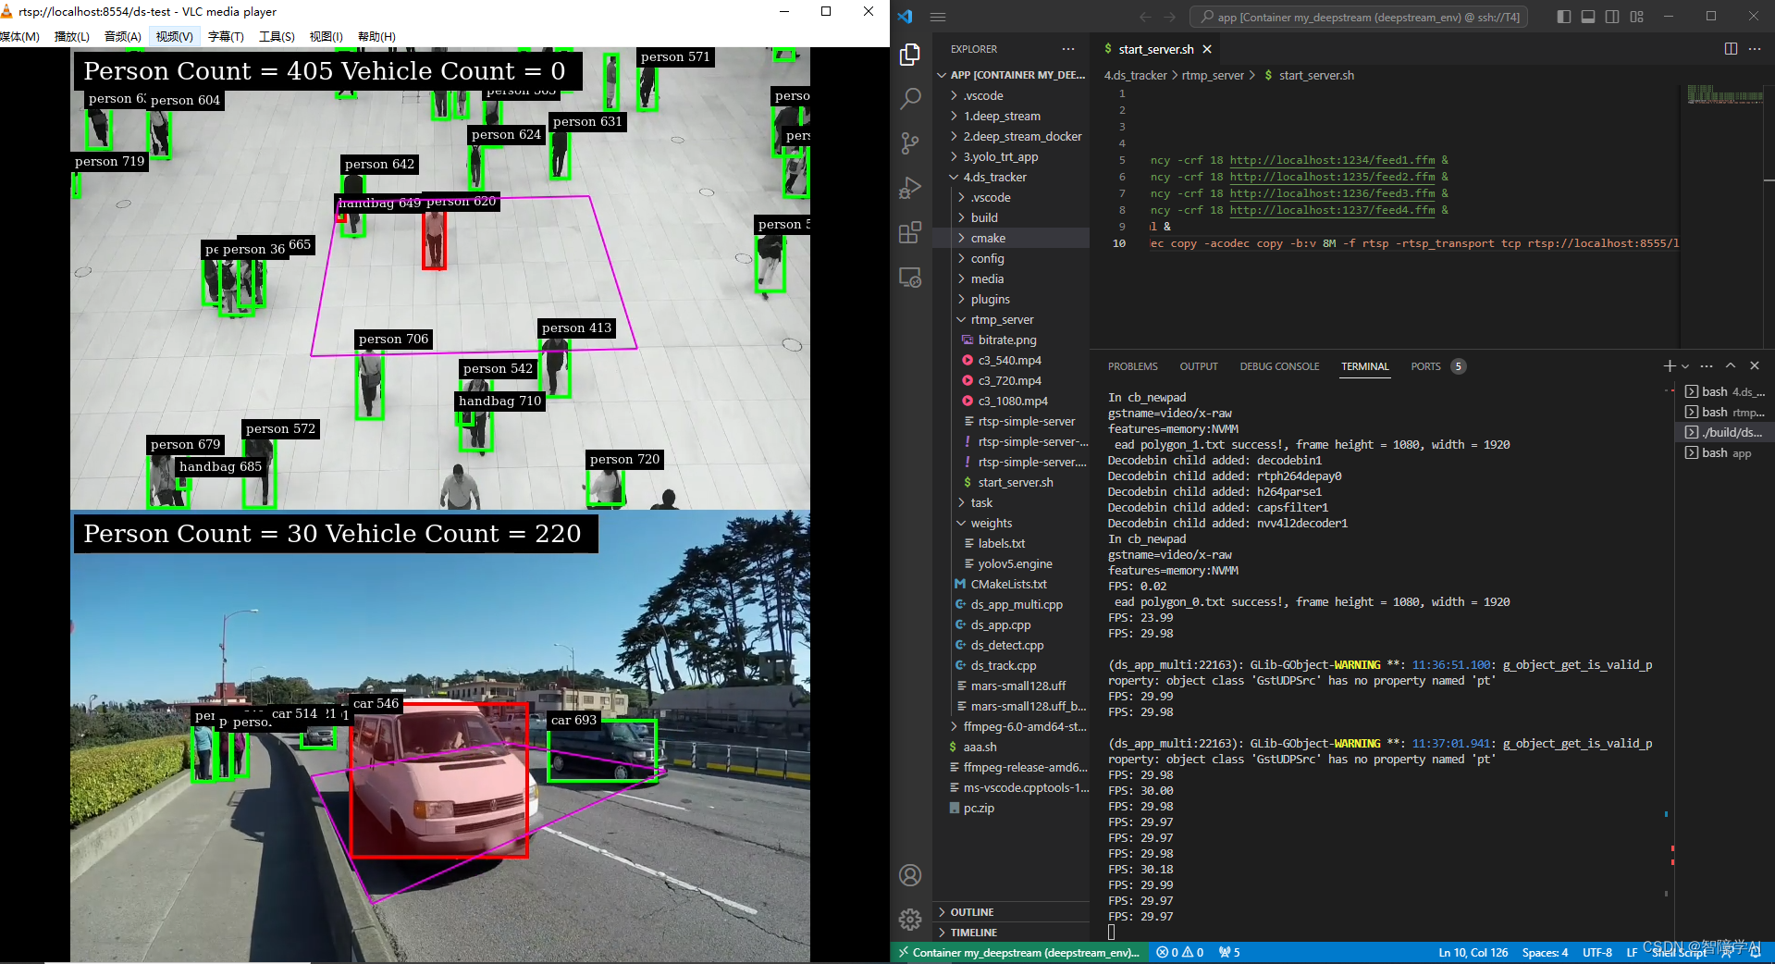Change indentation via Spaces: 4

click(1545, 953)
